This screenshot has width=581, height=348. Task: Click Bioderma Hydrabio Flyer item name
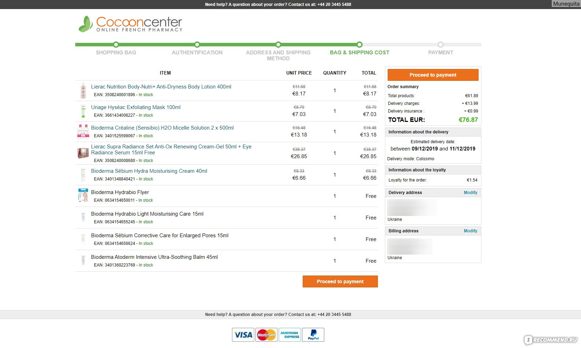pos(120,192)
